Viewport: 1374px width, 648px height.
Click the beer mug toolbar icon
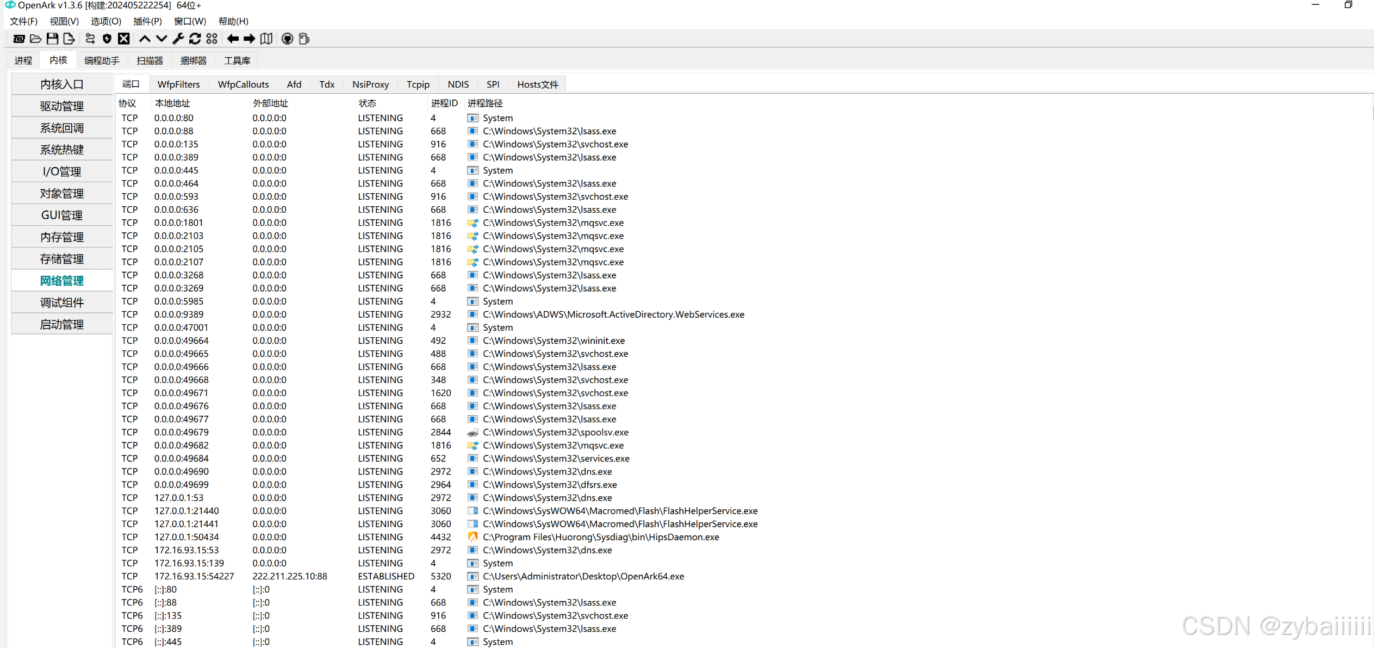tap(304, 39)
